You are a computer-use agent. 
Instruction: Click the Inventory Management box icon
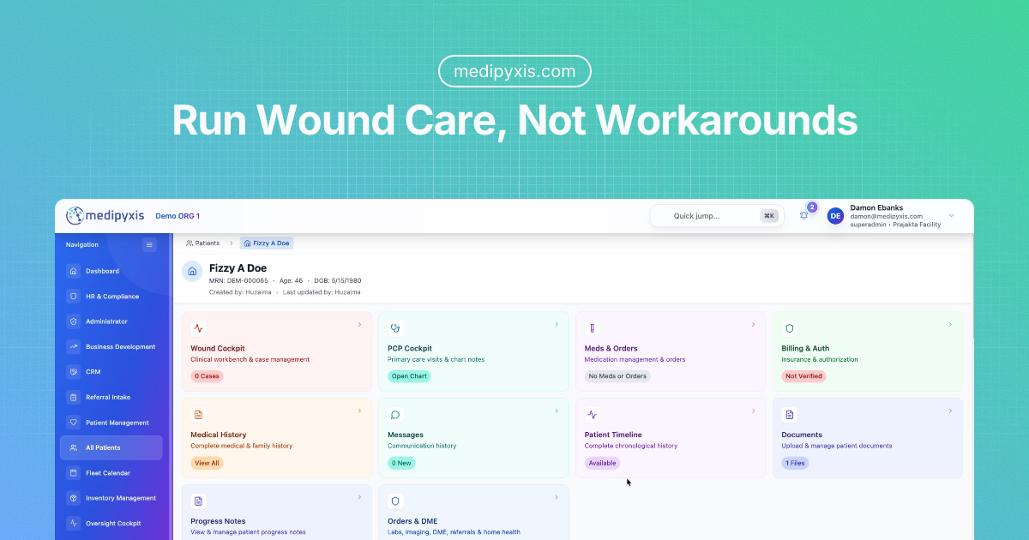[x=74, y=498]
